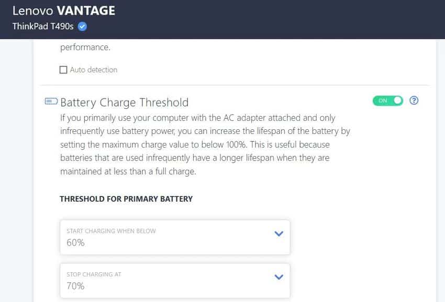
Task: Click inside the 60% input field
Action: pos(75,242)
